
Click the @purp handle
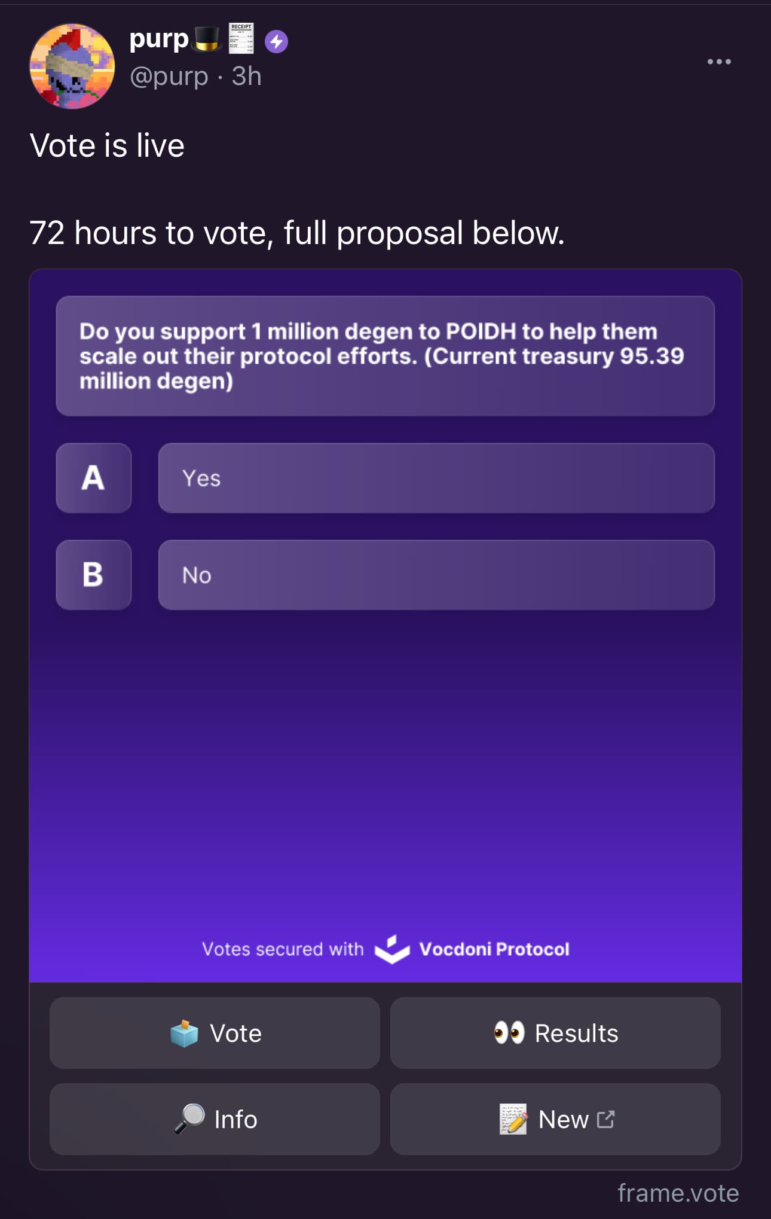tap(169, 76)
